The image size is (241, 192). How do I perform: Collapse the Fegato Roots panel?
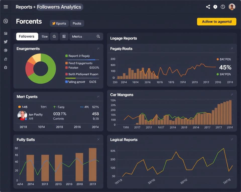coord(232,48)
